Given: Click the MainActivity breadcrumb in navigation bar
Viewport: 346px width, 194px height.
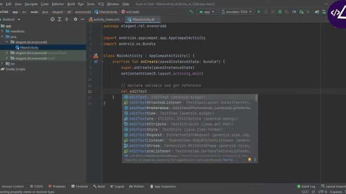Looking at the screenshot, I should point(106,12).
